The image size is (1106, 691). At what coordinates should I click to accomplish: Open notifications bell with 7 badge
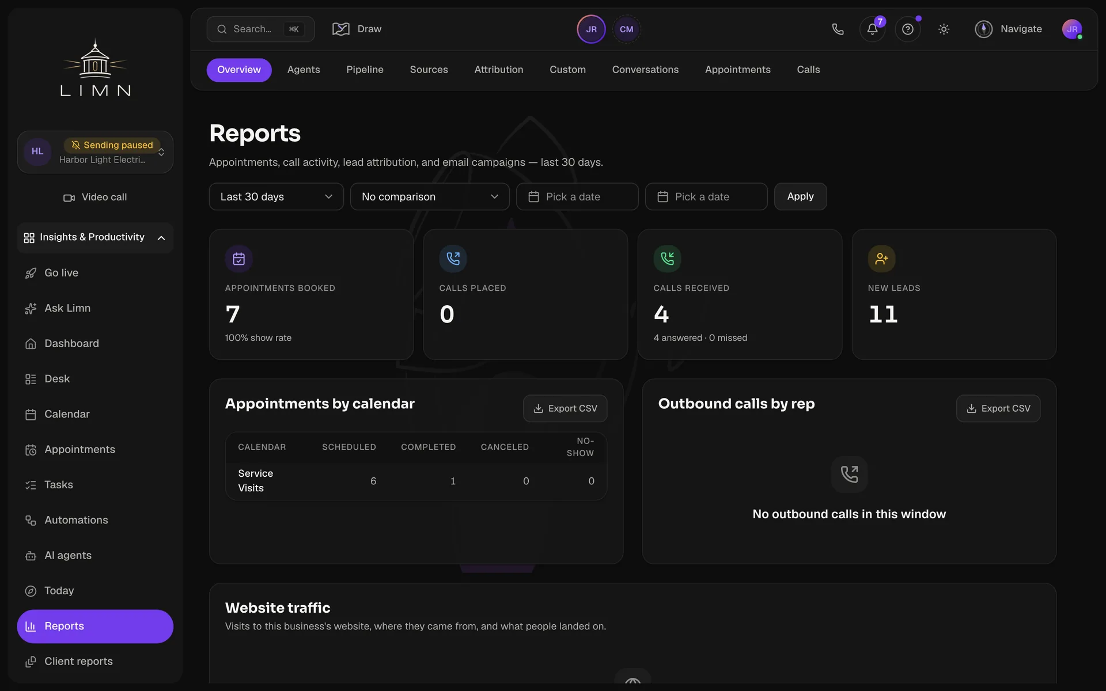point(872,29)
